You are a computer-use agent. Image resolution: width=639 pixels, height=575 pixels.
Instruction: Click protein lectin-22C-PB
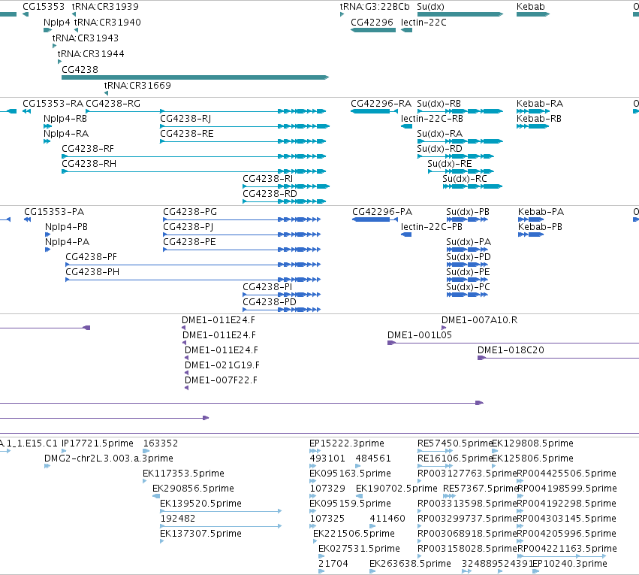coord(432,227)
